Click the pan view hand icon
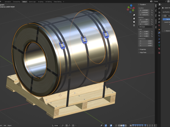This screenshot has height=127, width=170. coord(134,18)
